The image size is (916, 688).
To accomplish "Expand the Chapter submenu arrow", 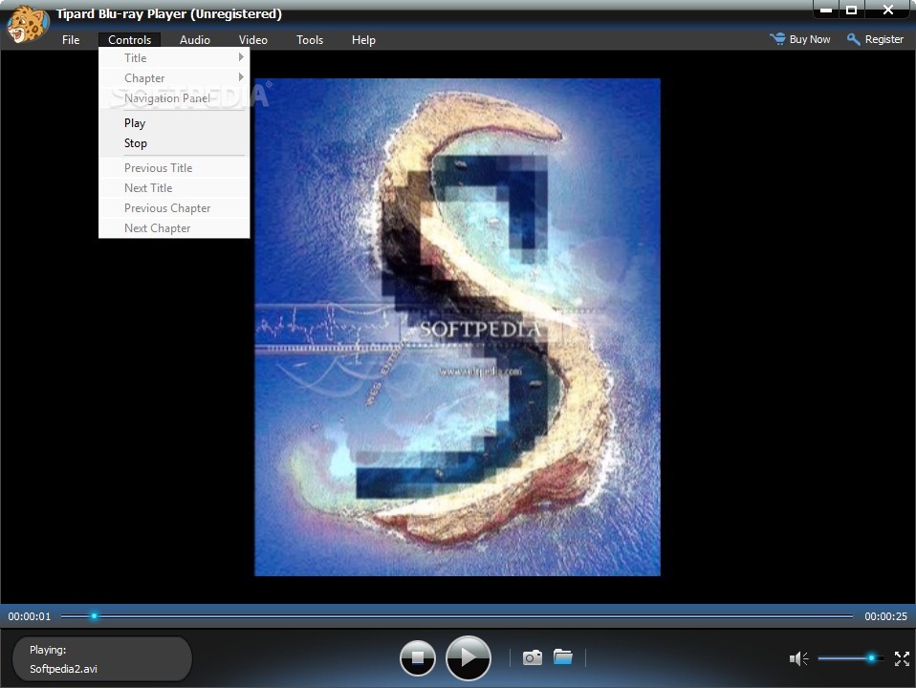I will point(241,77).
